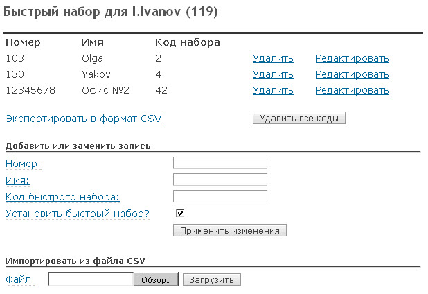Viewport: 428px width, 294px height.
Task: Click the Обзор... browse button
Action: click(x=156, y=279)
